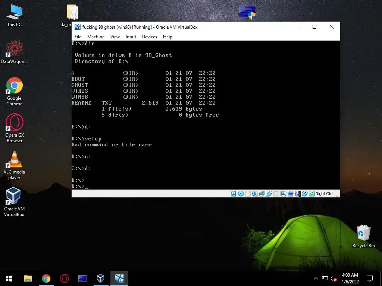Select the blue shield desktop icon
382x286 pixels.
click(247, 12)
